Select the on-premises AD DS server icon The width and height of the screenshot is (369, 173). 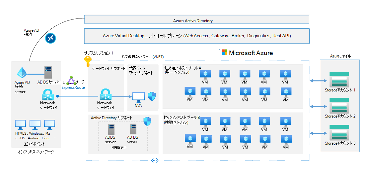click(x=48, y=72)
